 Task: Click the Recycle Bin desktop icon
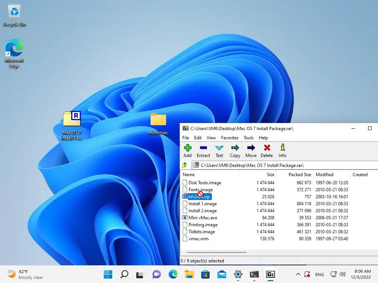[x=14, y=15]
